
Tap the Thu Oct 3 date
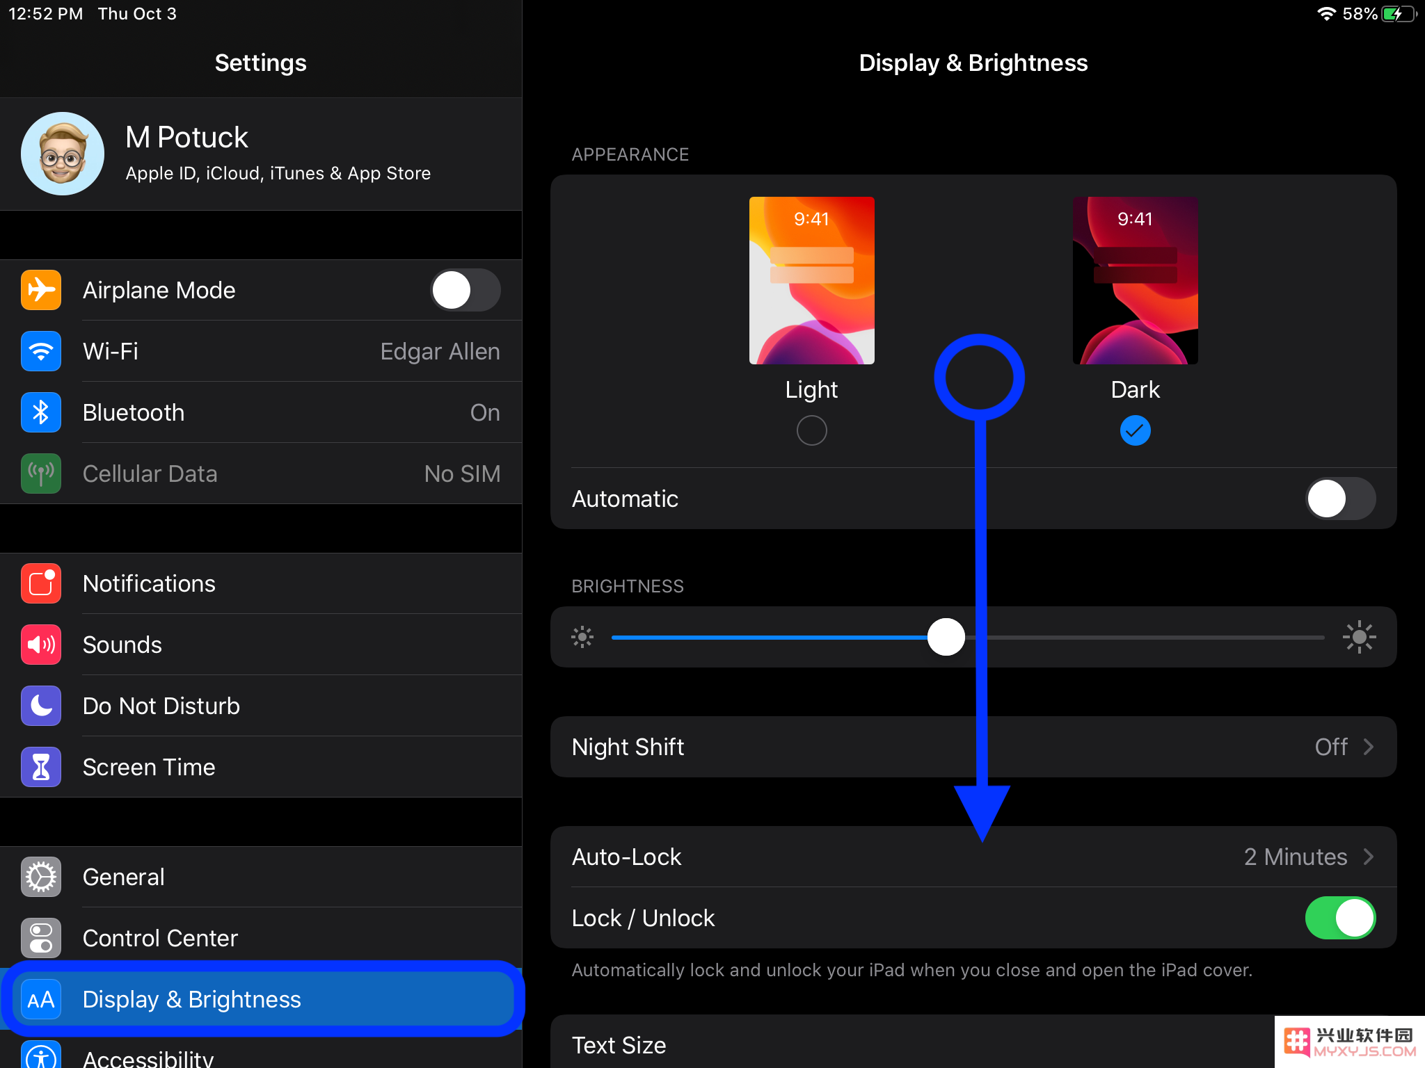tap(137, 14)
